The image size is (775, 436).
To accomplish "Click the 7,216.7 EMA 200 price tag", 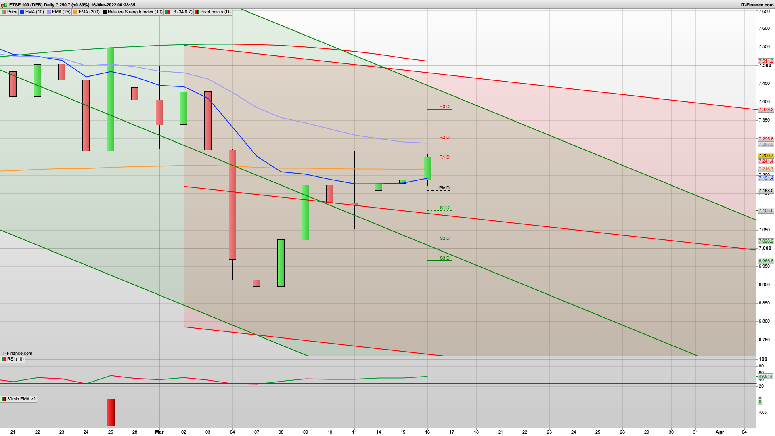I will (766, 169).
